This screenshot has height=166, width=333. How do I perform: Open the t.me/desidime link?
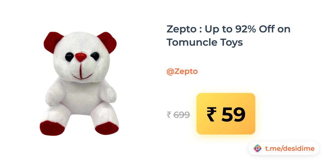[290, 149]
